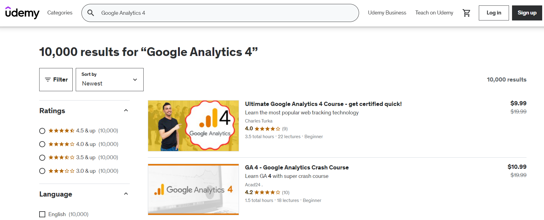This screenshot has width=544, height=220.
Task: Enable the English language checkbox
Action: point(42,214)
